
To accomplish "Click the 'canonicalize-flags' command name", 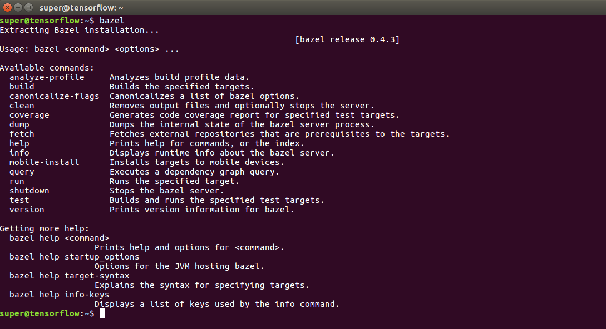I will click(x=54, y=96).
